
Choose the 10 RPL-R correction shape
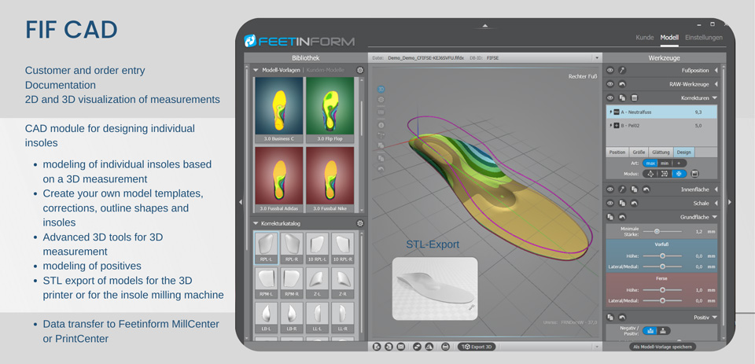[x=342, y=248]
